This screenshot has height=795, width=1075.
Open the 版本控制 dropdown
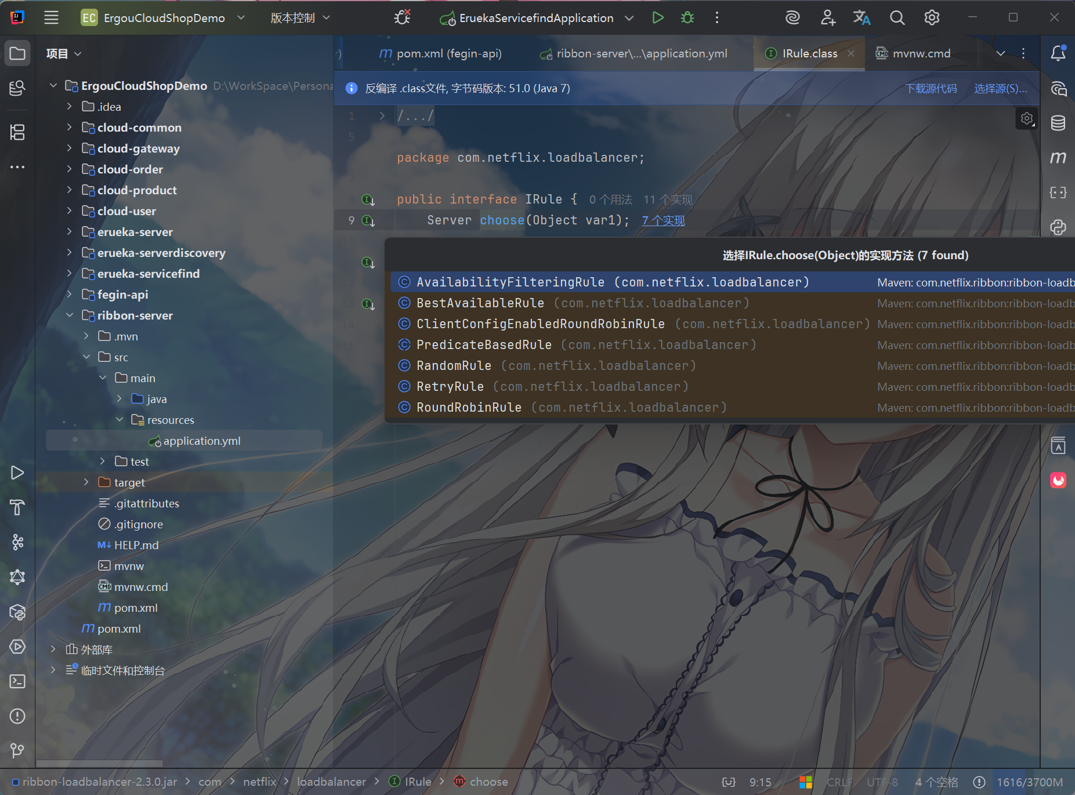pos(300,18)
